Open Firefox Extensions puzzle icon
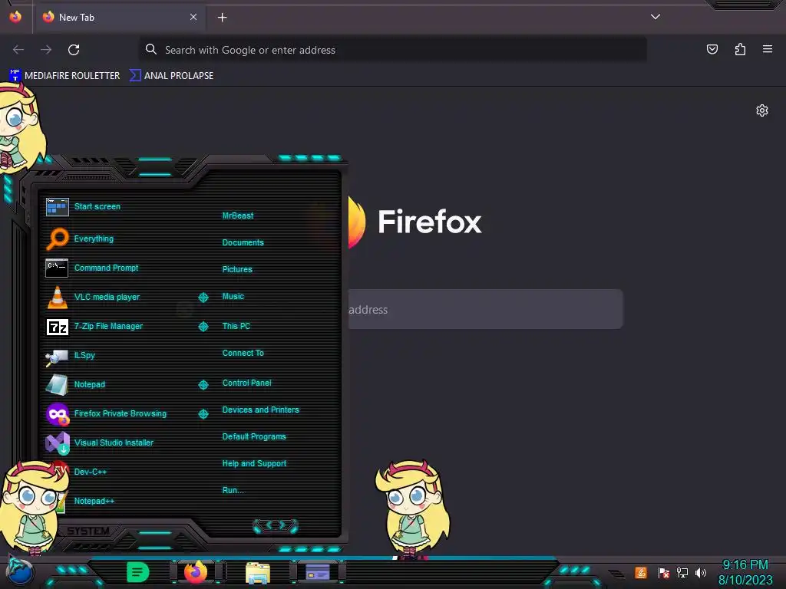Viewport: 786px width, 589px height. [x=740, y=49]
